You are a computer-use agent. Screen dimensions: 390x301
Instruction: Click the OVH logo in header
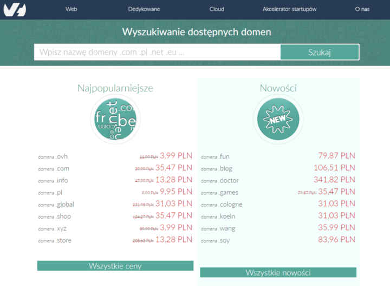(x=15, y=9)
